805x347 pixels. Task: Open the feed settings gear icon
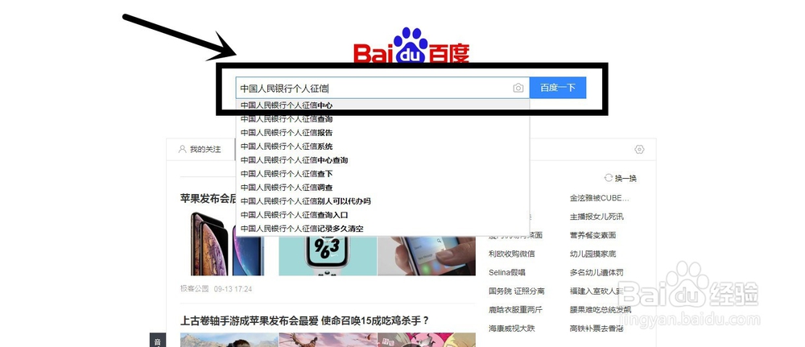[x=639, y=150]
